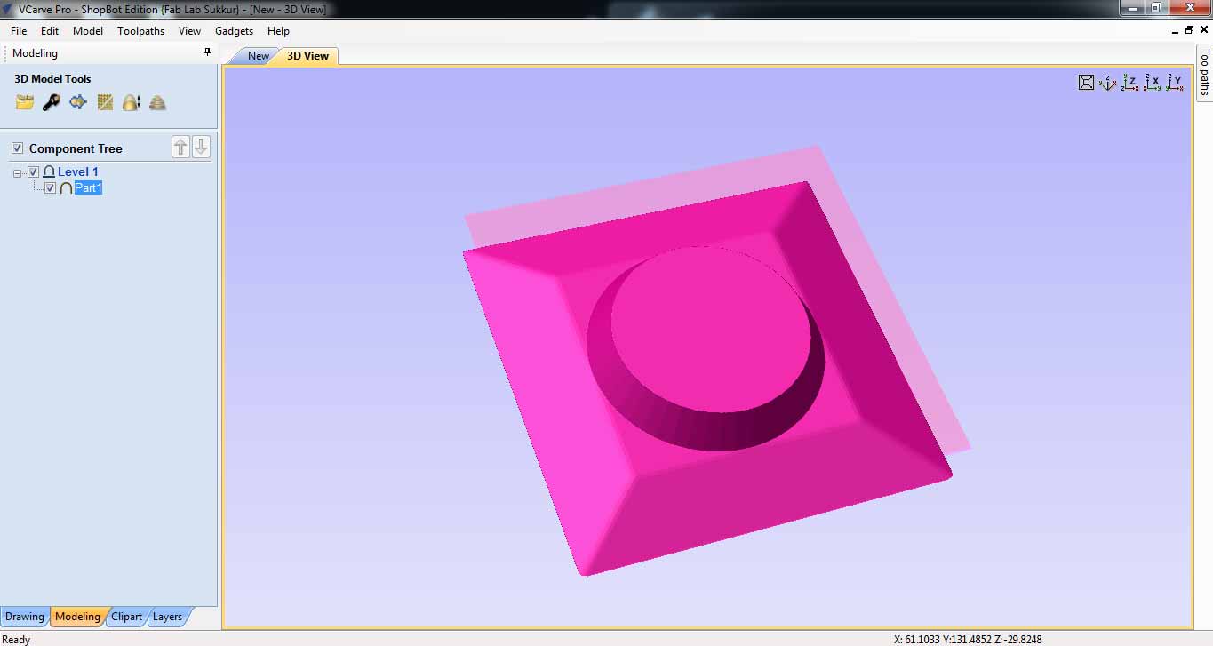The height and width of the screenshot is (646, 1213).
Task: Toggle the Component Tree checkbox
Action: (17, 148)
